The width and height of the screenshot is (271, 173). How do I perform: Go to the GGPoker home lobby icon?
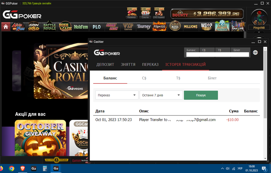click(6, 27)
